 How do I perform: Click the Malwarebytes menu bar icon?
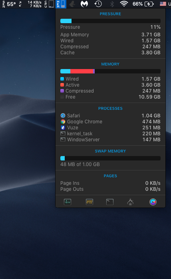pyautogui.click(x=84, y=4)
